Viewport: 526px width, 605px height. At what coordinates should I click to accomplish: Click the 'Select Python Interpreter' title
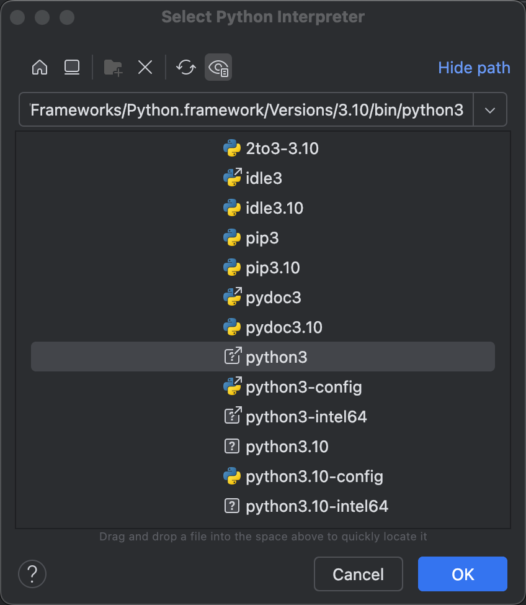tap(263, 17)
